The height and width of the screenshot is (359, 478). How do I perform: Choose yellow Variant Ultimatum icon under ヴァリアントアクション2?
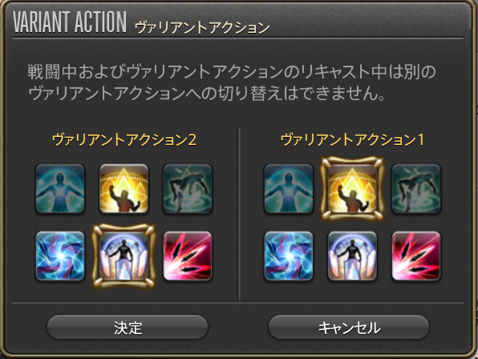[124, 188]
